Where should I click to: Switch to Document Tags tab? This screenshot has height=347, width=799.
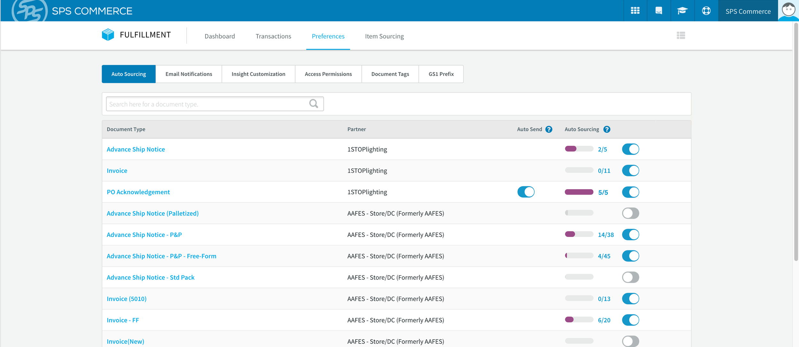pyautogui.click(x=390, y=74)
